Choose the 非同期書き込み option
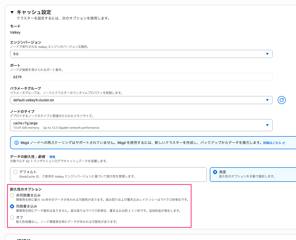The height and width of the screenshot is (240, 296). point(12,195)
